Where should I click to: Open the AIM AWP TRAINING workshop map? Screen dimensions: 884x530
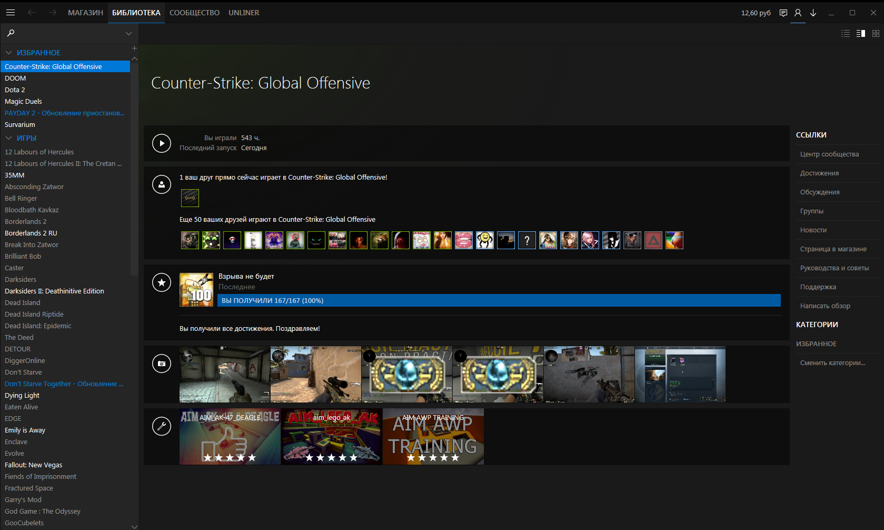point(433,437)
